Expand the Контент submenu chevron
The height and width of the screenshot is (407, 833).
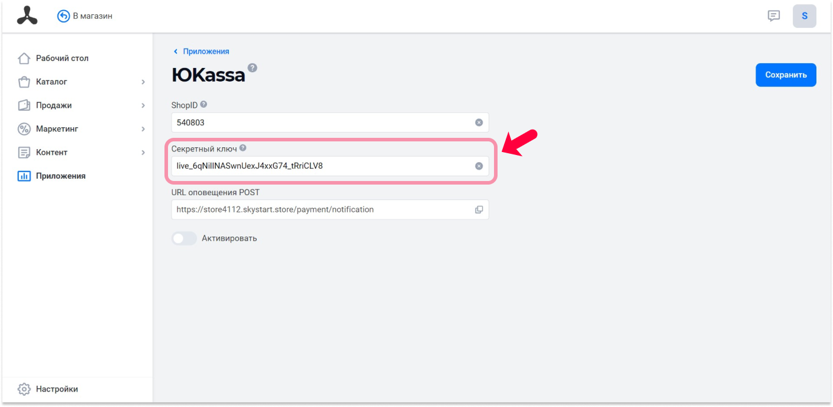143,153
